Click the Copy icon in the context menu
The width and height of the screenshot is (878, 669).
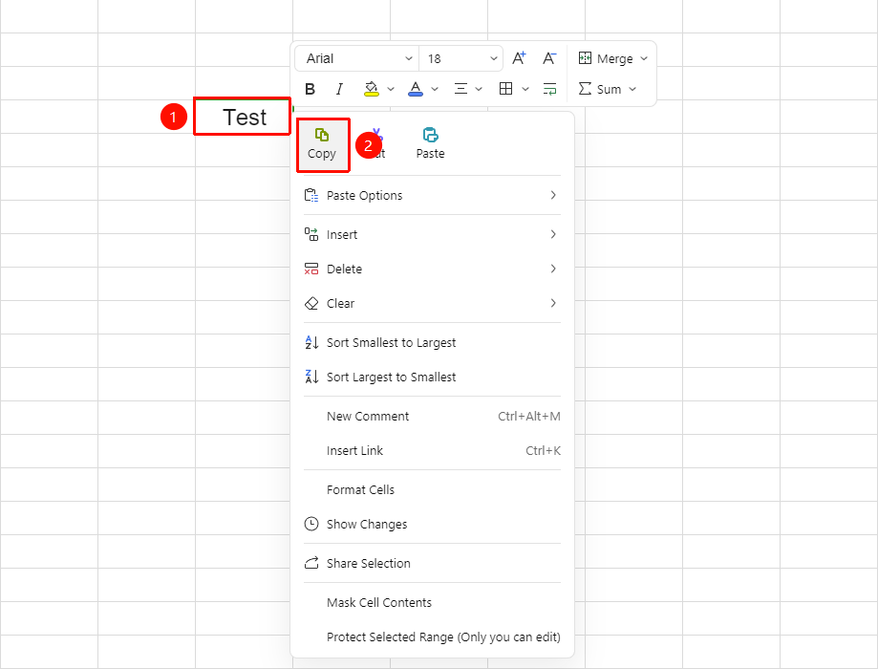[x=321, y=135]
